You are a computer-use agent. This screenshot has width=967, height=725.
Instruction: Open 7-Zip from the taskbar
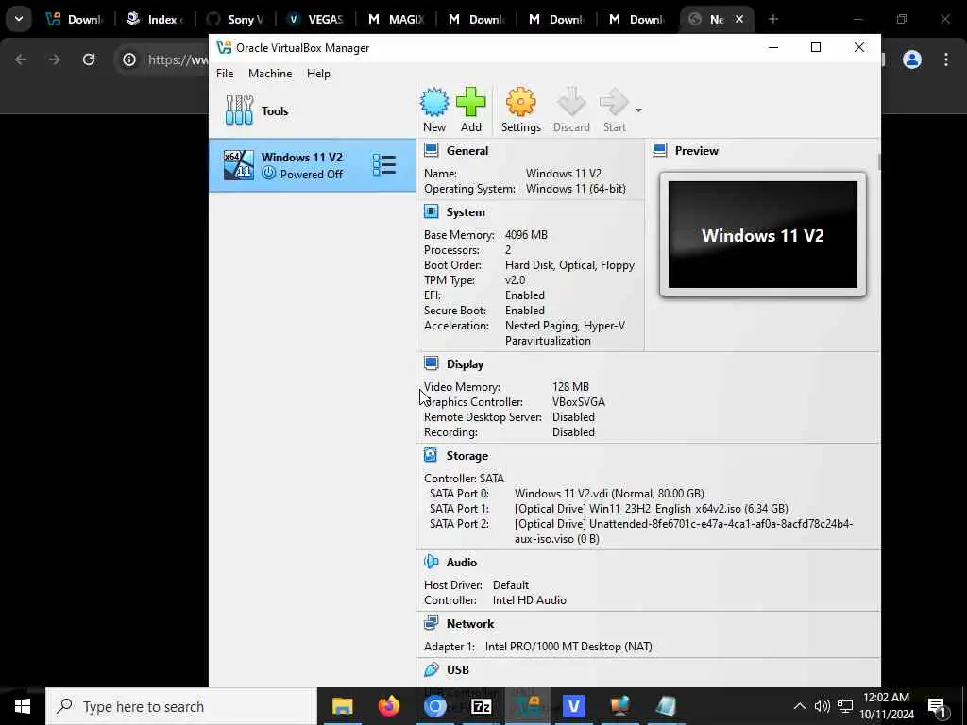tap(481, 706)
